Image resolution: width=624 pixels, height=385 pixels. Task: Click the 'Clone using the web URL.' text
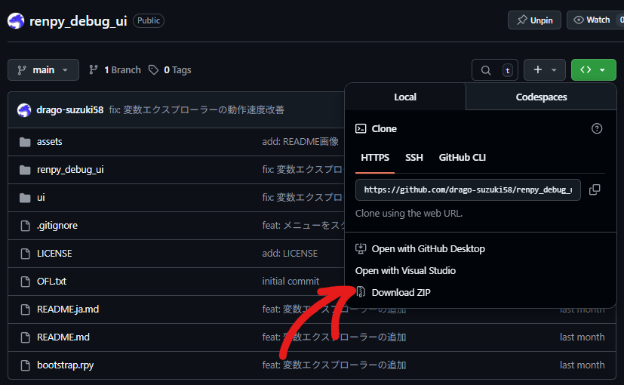pos(409,214)
